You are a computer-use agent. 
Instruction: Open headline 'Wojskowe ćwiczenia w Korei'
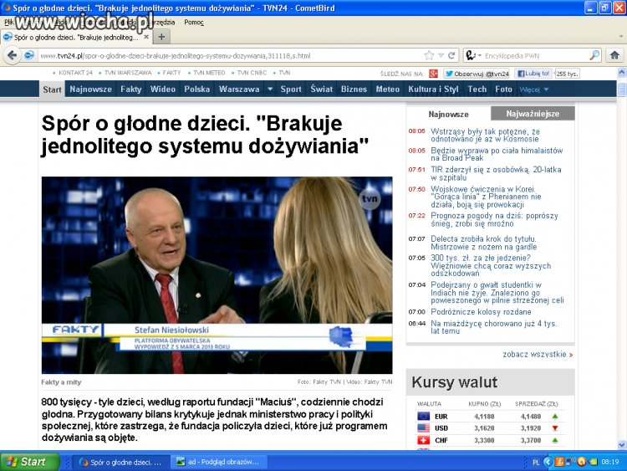coord(486,197)
